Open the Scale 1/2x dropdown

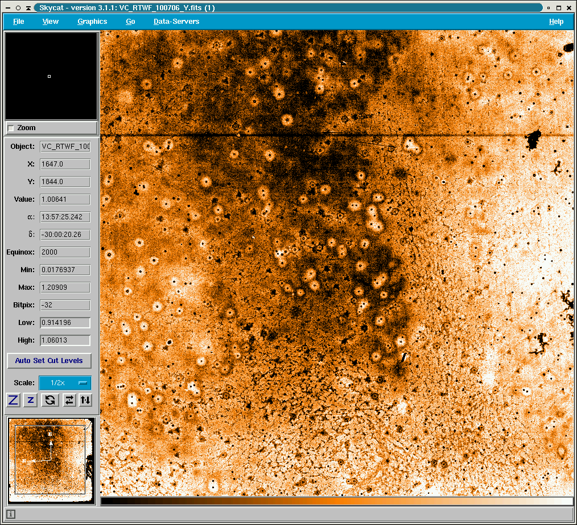pos(65,383)
